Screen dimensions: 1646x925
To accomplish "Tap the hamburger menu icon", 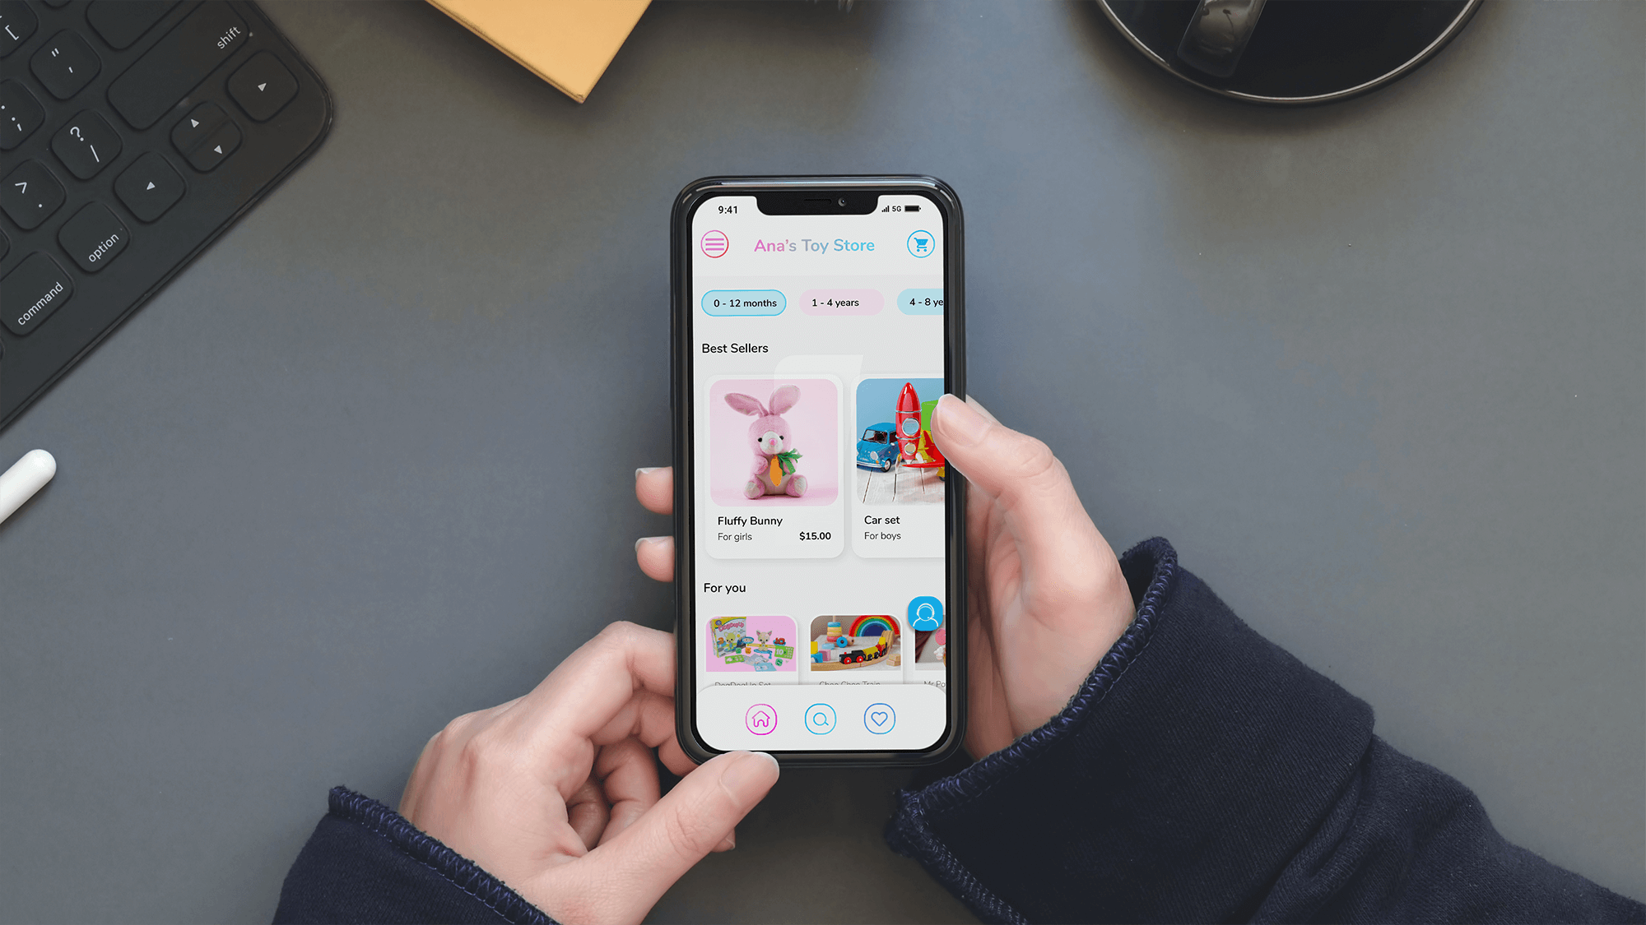I will coord(714,244).
